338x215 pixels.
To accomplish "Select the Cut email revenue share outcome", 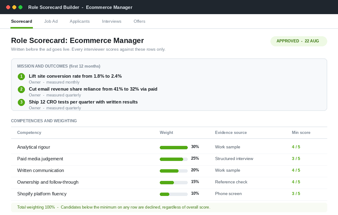I will pos(93,89).
